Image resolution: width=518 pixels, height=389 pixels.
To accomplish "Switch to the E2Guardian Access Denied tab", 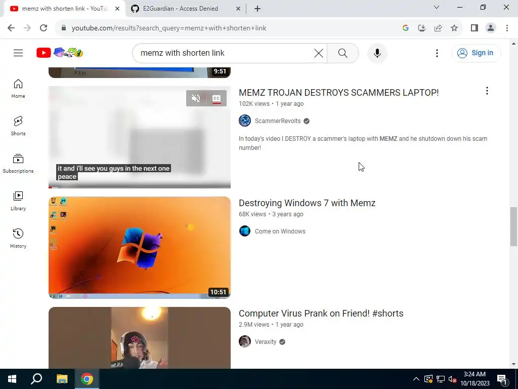I will (181, 9).
